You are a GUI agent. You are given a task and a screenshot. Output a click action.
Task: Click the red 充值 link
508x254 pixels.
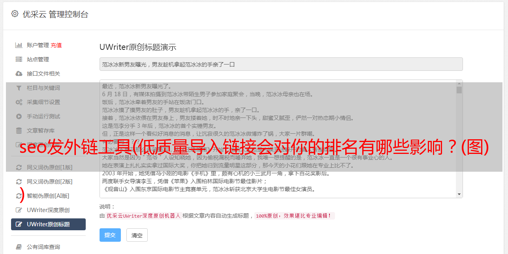[x=56, y=45]
